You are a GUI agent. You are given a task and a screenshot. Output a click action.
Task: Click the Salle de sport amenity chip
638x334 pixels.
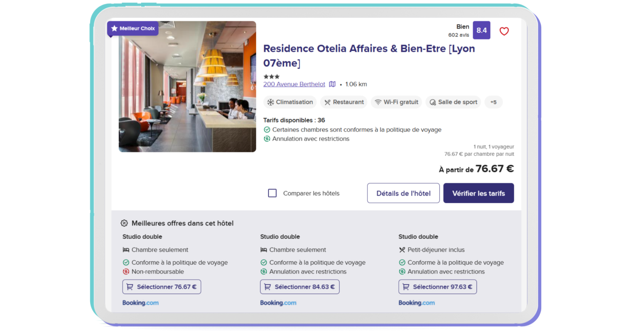[453, 102]
